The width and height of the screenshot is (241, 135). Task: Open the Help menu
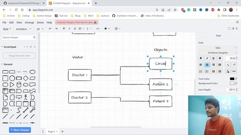pos(49,22)
